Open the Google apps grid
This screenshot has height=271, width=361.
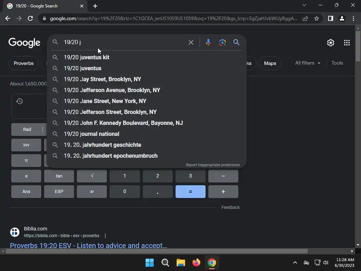[x=347, y=43]
